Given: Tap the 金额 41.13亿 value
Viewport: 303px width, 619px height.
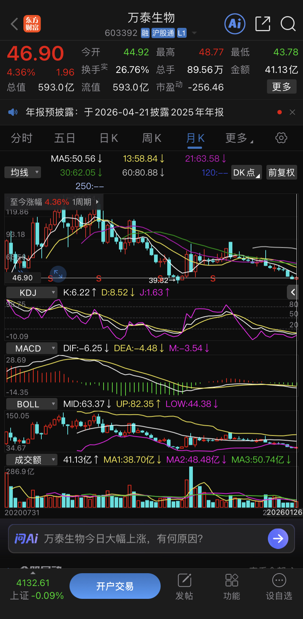Looking at the screenshot, I should pos(281,70).
